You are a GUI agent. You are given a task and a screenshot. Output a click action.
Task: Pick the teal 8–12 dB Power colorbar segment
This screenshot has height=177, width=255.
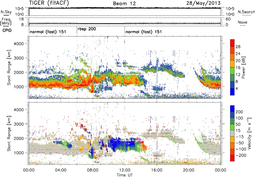tap(232, 78)
